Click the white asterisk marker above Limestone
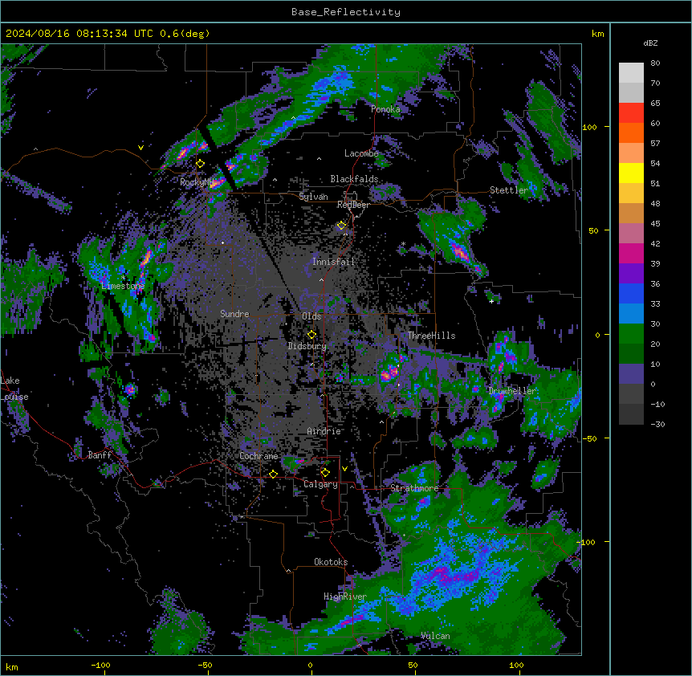This screenshot has width=692, height=676. point(123,277)
